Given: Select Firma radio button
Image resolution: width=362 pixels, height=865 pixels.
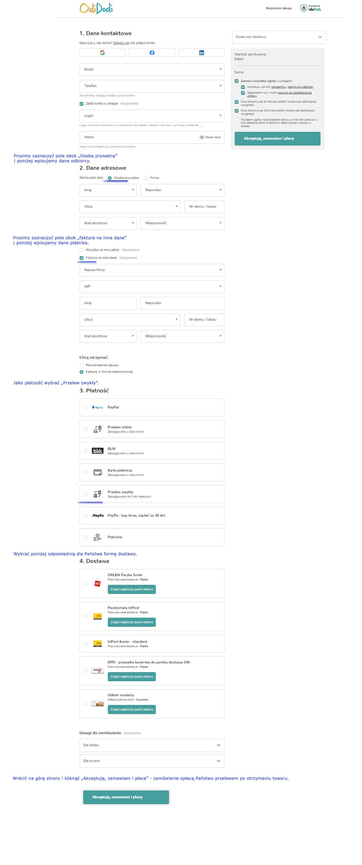Looking at the screenshot, I should coord(146,178).
